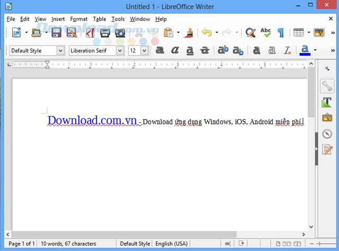Toggle underline formatting

point(190,51)
